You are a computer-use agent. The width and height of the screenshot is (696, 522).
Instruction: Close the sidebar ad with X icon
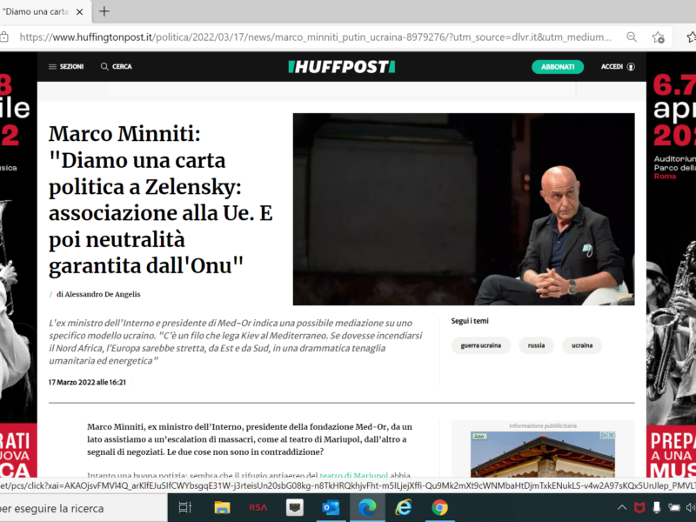[612, 436]
